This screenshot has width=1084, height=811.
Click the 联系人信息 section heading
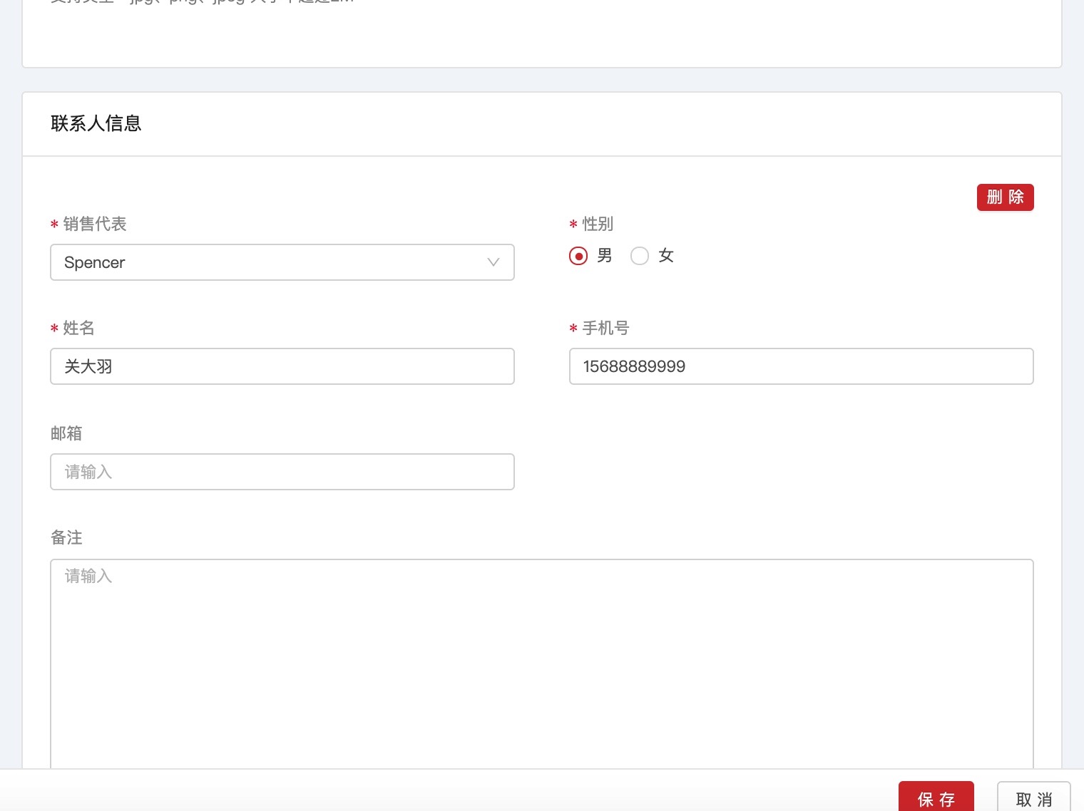click(96, 123)
